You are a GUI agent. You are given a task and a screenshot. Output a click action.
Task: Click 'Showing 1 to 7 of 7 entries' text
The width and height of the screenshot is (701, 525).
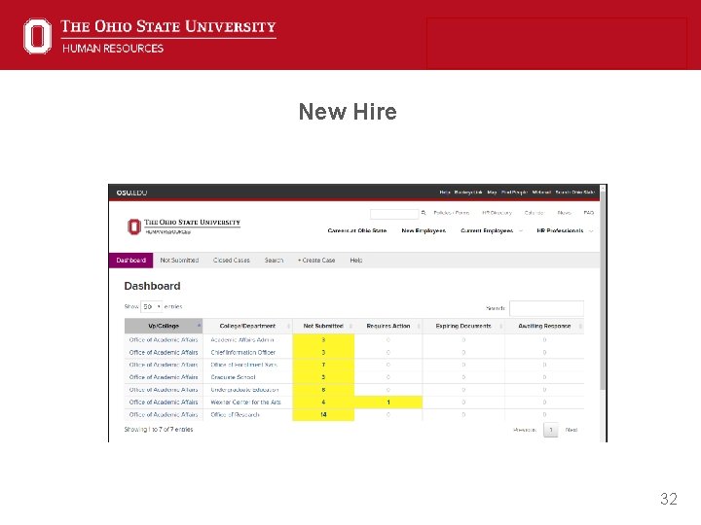[159, 430]
